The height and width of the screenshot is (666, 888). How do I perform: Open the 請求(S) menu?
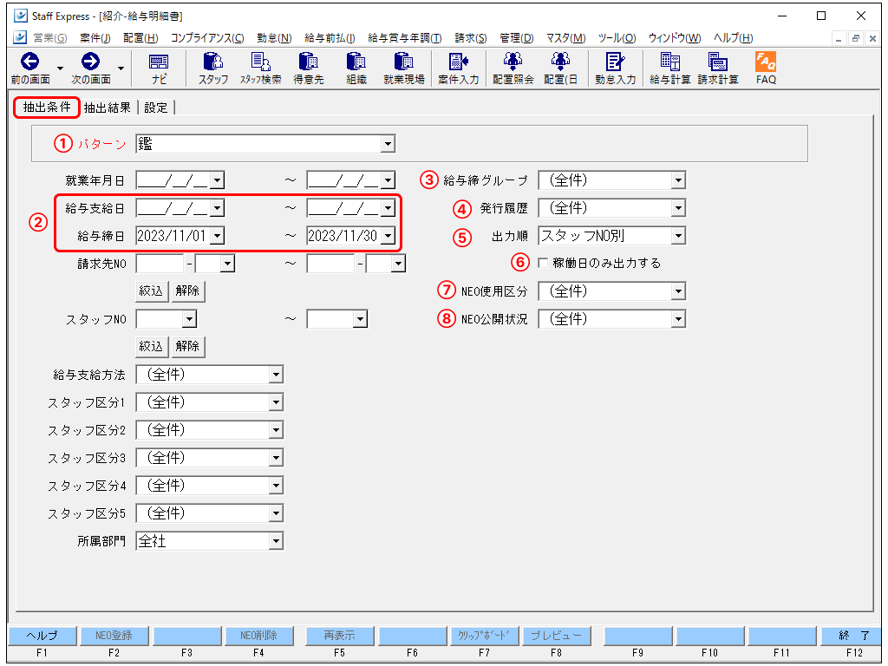471,38
